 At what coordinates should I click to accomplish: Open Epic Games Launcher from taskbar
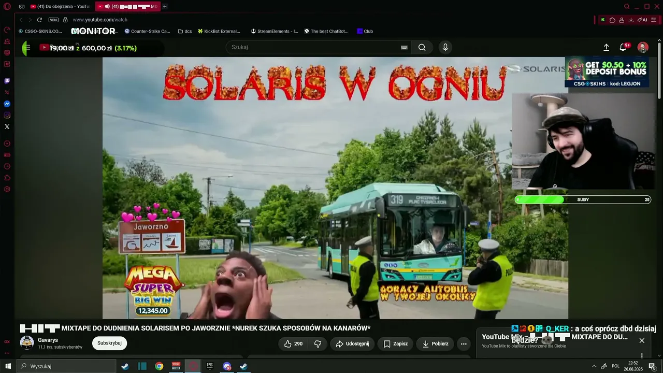[210, 366]
